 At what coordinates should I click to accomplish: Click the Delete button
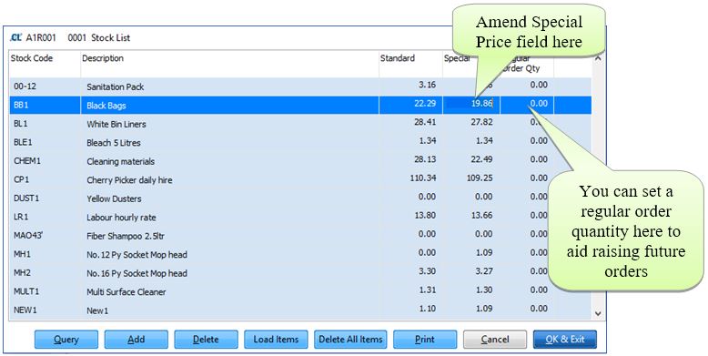(206, 340)
